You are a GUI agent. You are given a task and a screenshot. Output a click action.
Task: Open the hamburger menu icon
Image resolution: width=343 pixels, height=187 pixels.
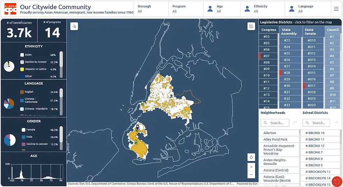(x=336, y=9)
